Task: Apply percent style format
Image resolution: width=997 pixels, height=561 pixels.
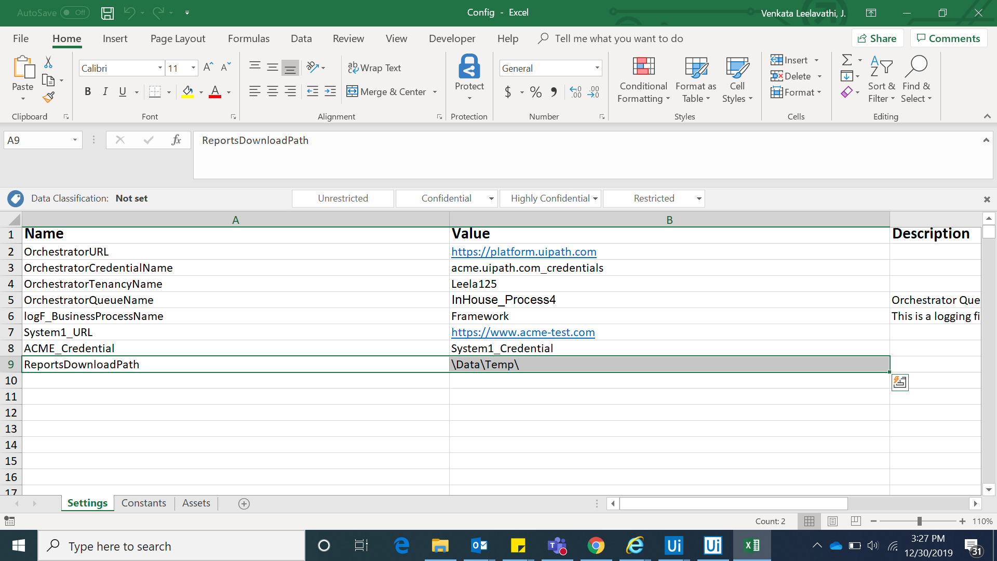Action: [536, 92]
